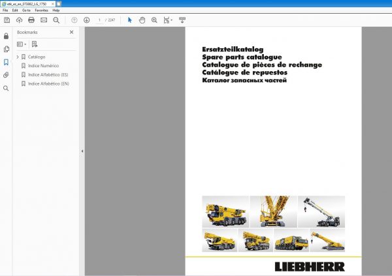
Task: Open bookmark options list dropdown
Action: pos(22,44)
